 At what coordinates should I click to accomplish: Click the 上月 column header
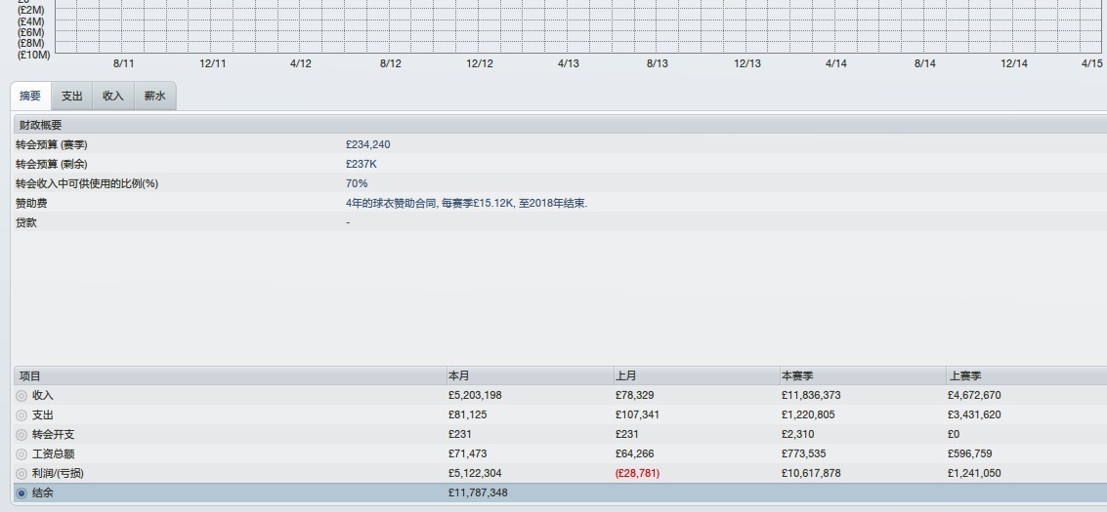697,376
